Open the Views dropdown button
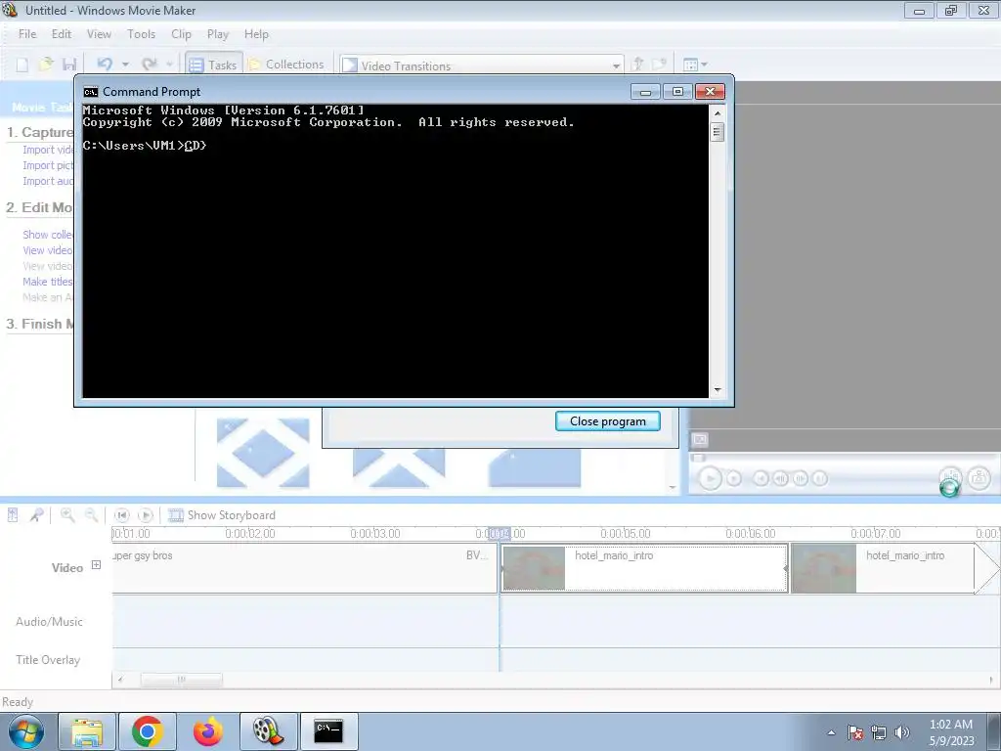This screenshot has width=1001, height=751. (695, 65)
